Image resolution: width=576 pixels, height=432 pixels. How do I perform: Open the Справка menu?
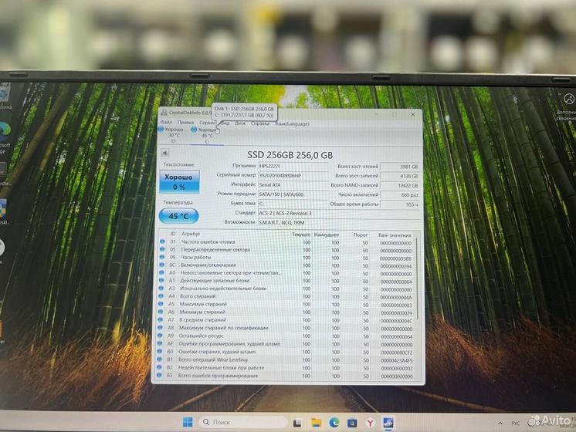260,123
